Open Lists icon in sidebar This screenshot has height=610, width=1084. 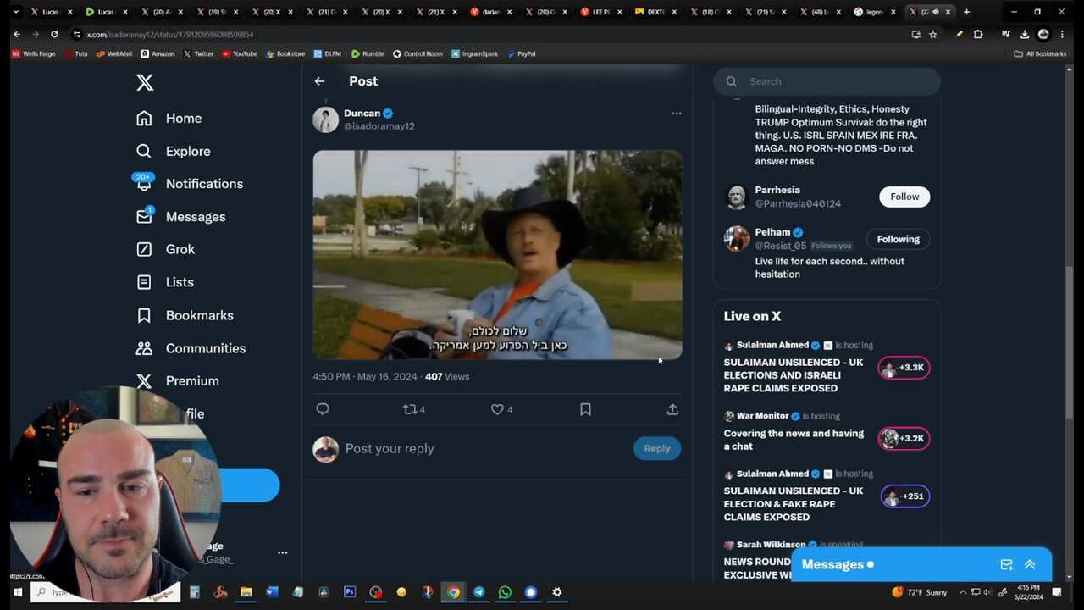pos(144,282)
